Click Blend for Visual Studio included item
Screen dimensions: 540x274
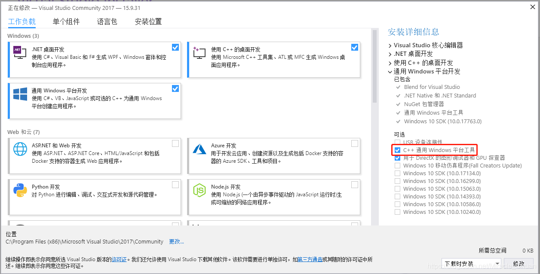click(432, 87)
